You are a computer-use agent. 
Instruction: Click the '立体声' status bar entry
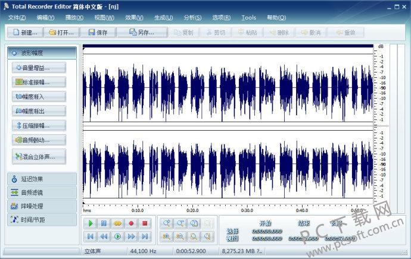click(x=92, y=251)
